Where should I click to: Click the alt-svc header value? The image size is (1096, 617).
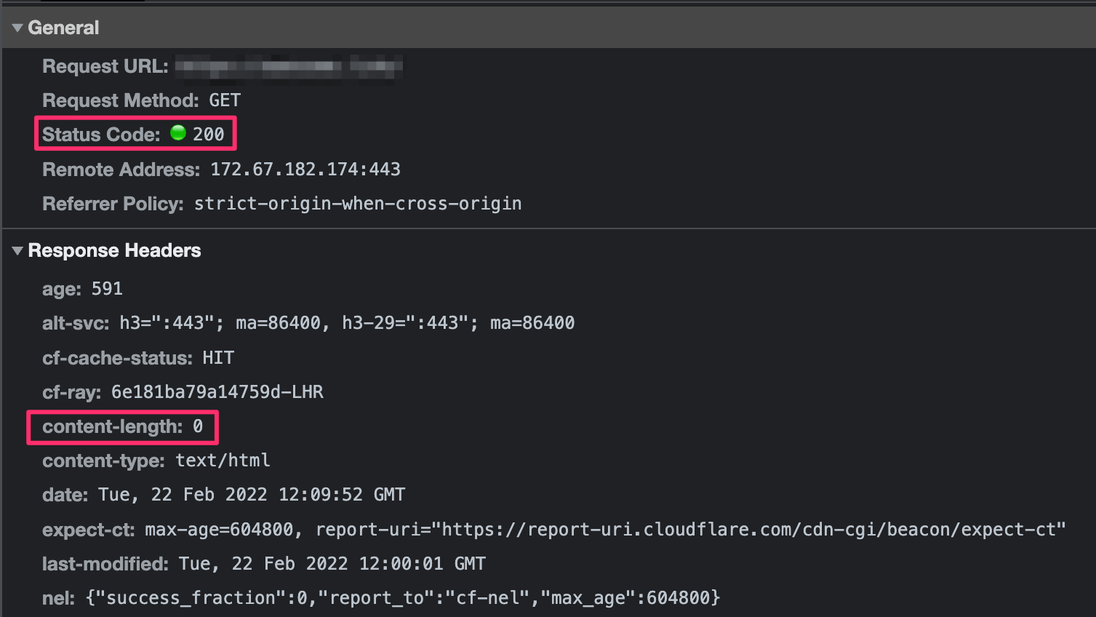347,323
